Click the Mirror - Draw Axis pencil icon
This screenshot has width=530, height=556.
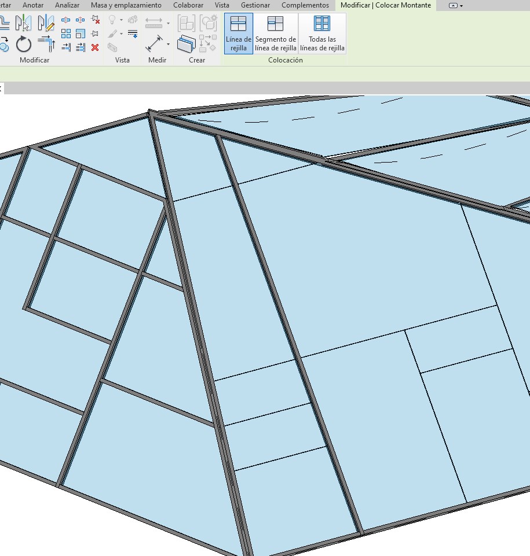point(46,23)
